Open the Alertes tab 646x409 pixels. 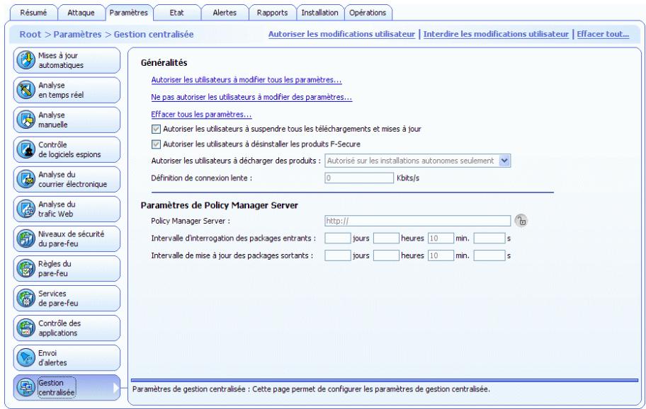(x=225, y=13)
